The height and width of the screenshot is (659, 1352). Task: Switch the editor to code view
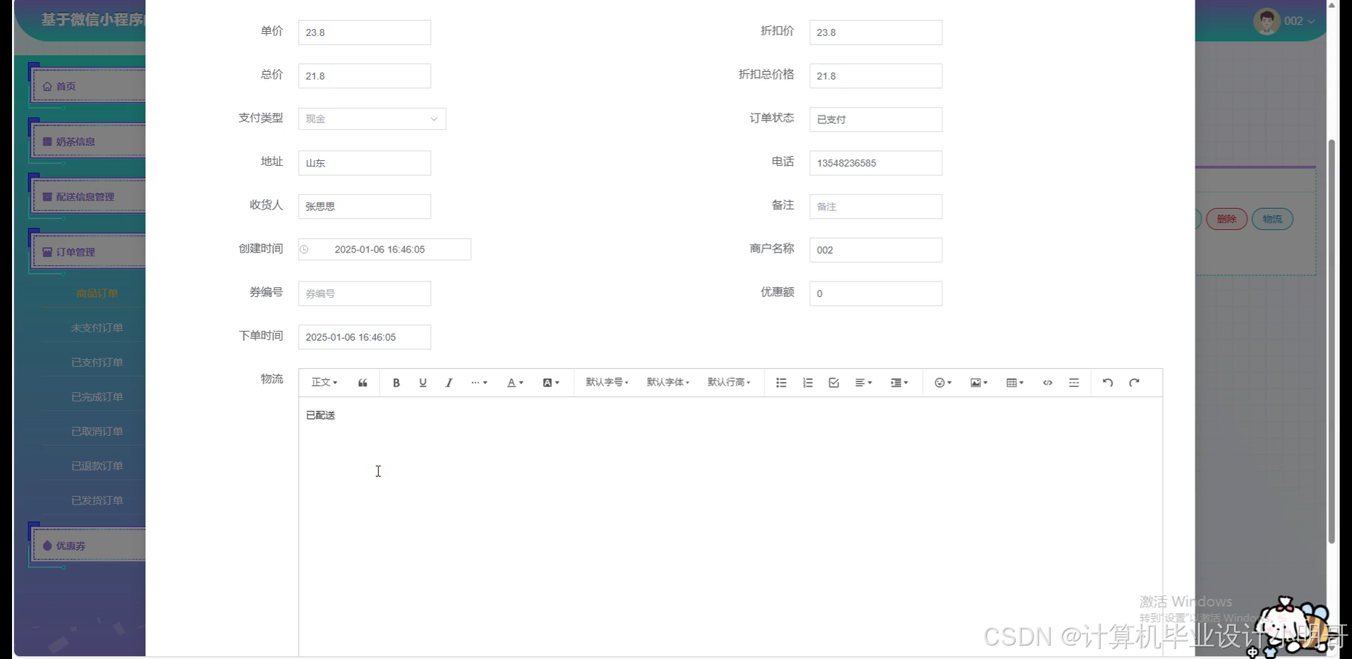click(x=1048, y=382)
